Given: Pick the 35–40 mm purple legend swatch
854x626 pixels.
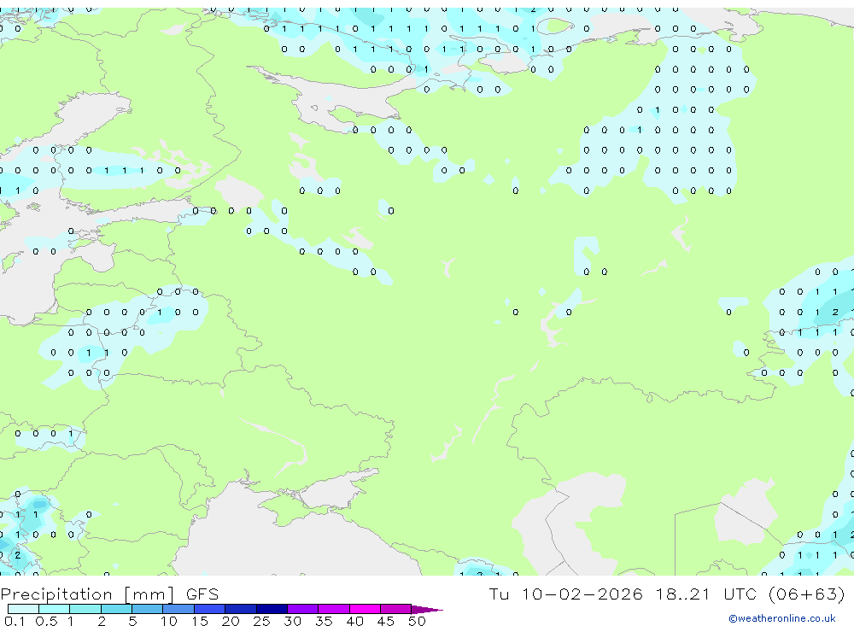Looking at the screenshot, I should pos(333,609).
